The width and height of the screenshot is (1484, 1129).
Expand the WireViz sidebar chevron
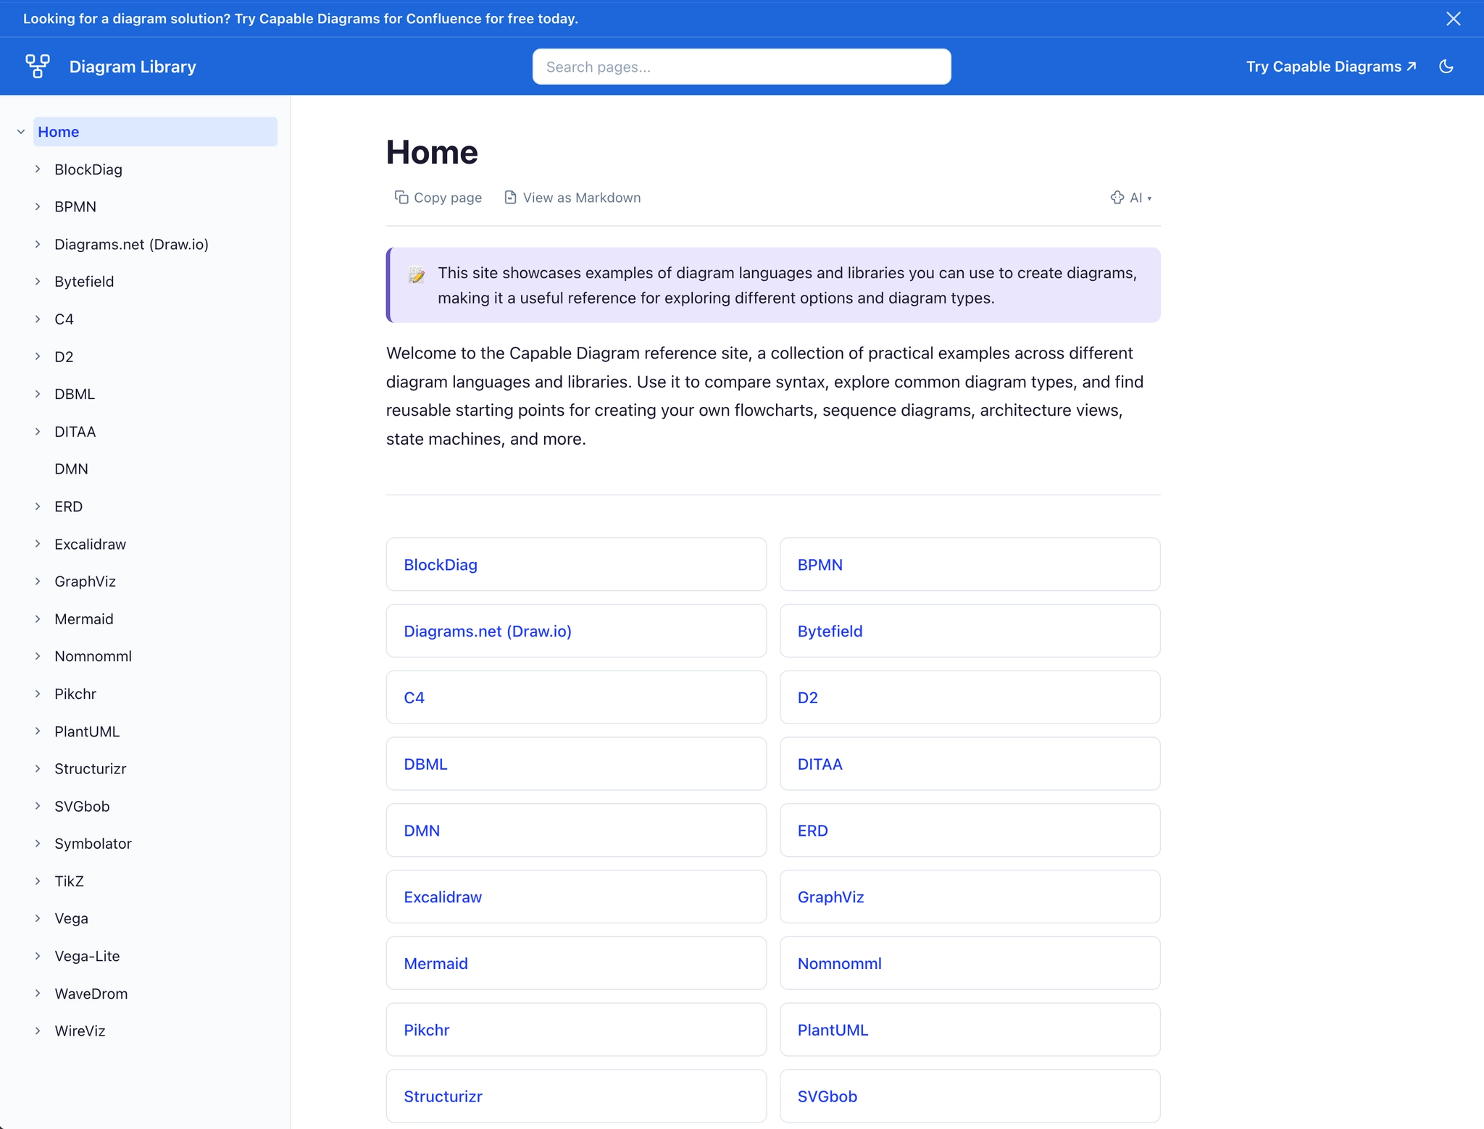38,1031
